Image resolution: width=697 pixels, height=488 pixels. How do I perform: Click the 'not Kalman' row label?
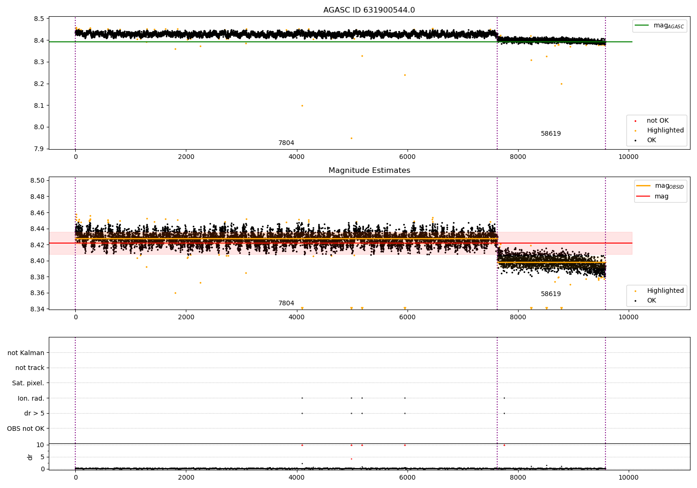pyautogui.click(x=26, y=353)
